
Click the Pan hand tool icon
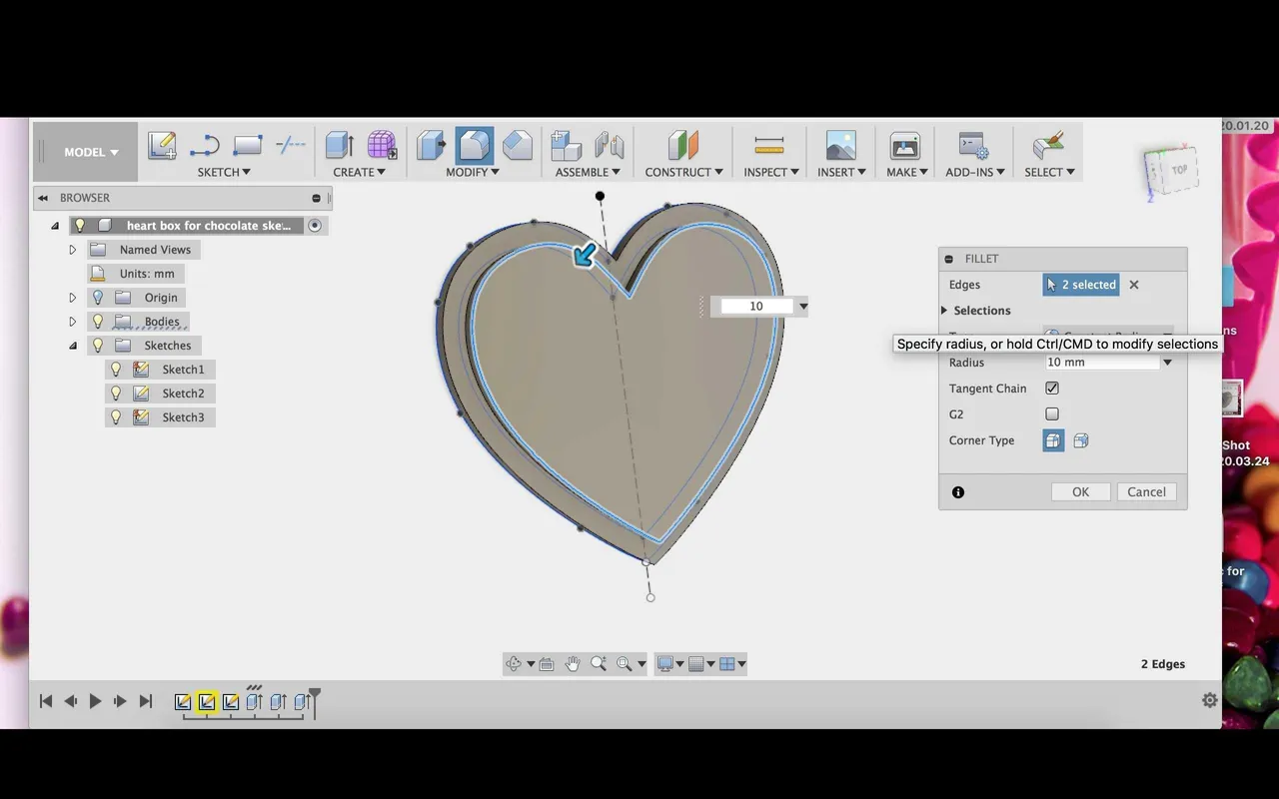pos(573,664)
